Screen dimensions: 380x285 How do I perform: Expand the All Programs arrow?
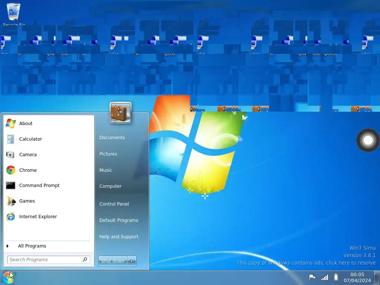click(x=7, y=246)
